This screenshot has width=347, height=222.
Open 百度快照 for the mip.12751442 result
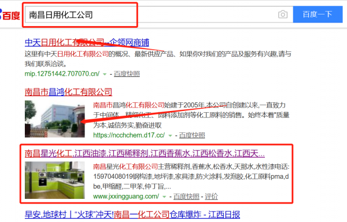127,74
